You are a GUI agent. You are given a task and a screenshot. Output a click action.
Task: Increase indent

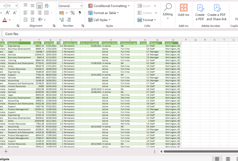[x=32, y=20]
